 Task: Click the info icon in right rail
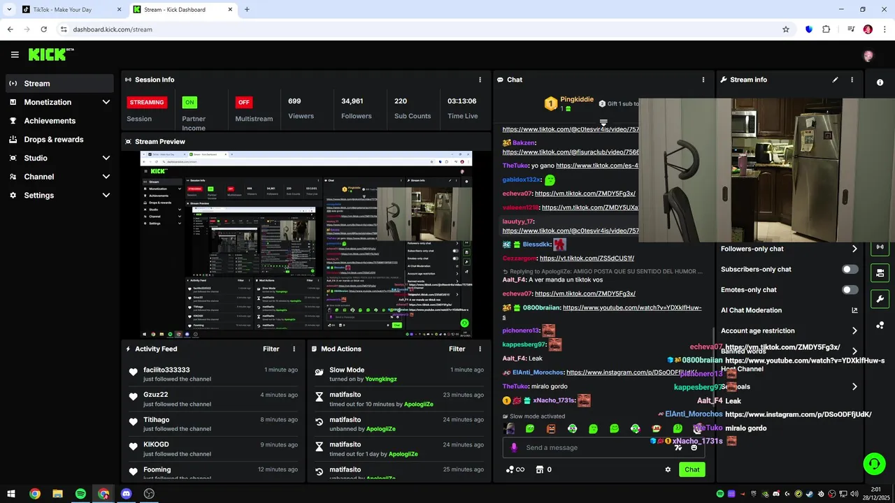point(880,82)
